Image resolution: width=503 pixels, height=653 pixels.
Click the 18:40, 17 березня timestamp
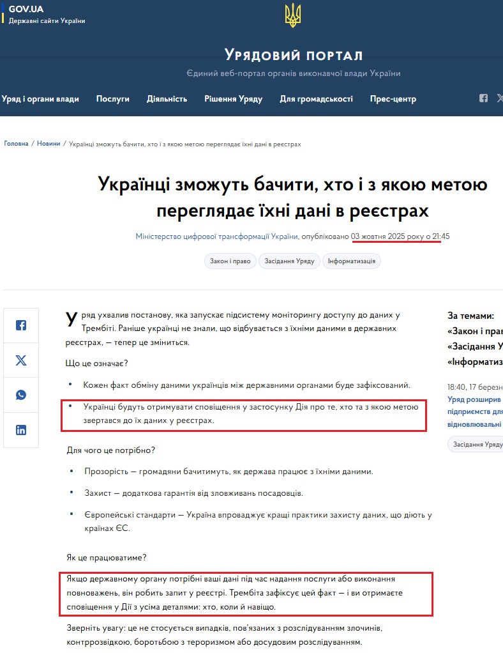pyautogui.click(x=475, y=387)
